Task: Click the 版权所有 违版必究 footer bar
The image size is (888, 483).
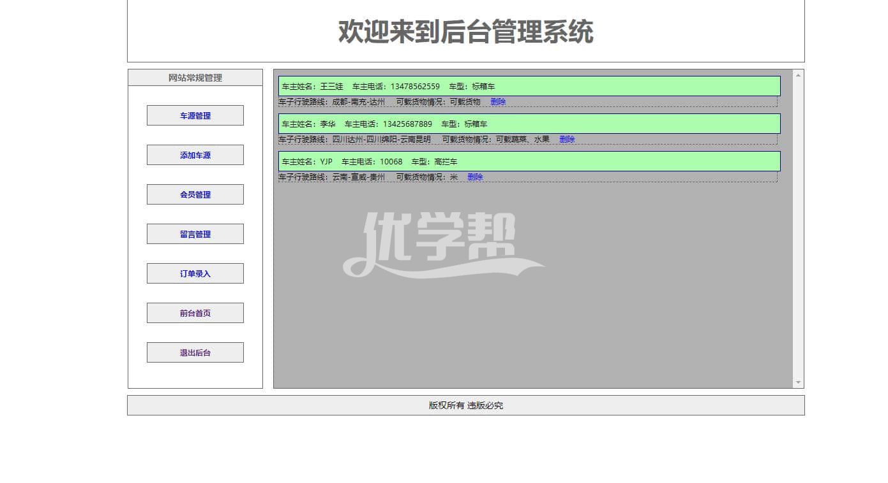Action: (x=465, y=405)
